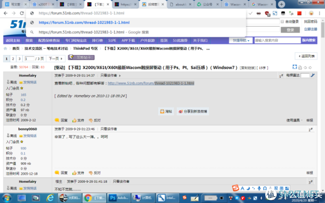Expand 只看该作者 arrow in first post
Viewport: 325px width, 203px height.
click(x=120, y=75)
